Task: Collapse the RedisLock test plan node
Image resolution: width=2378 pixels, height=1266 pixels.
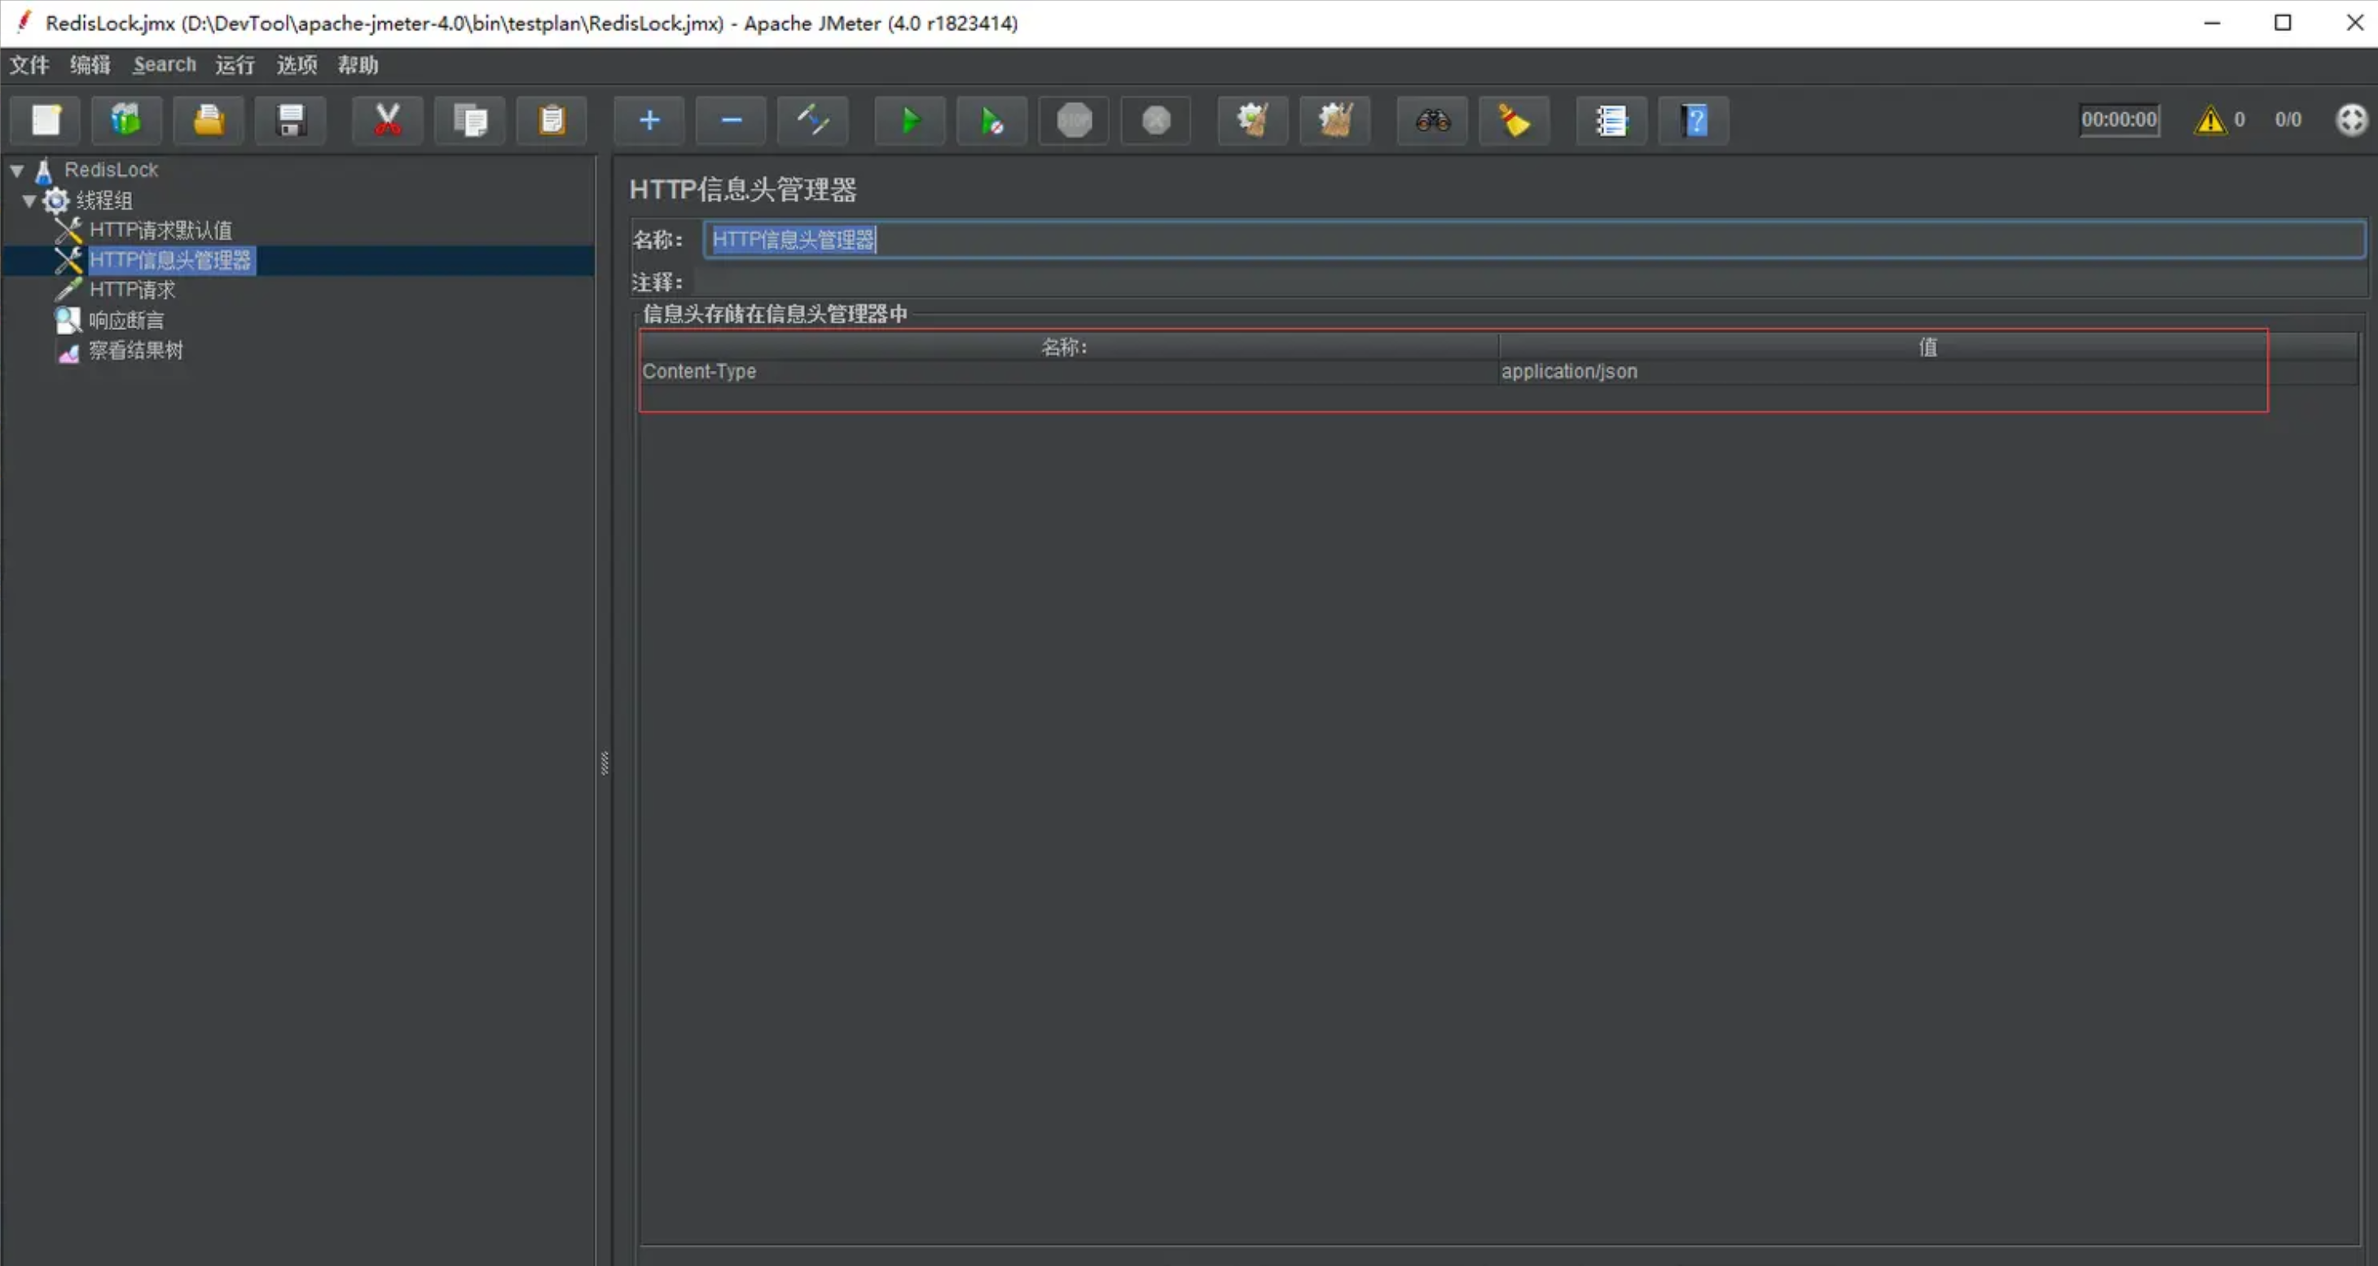Action: 16,170
